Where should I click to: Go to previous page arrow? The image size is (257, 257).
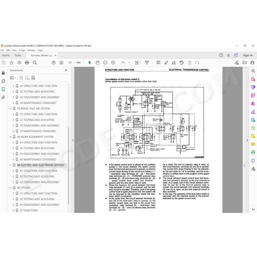(x=54, y=63)
